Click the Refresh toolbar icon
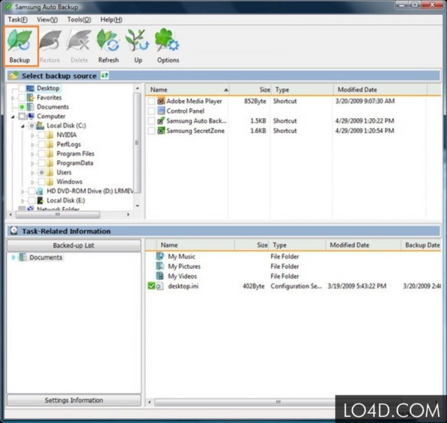The height and width of the screenshot is (423, 447). click(108, 46)
